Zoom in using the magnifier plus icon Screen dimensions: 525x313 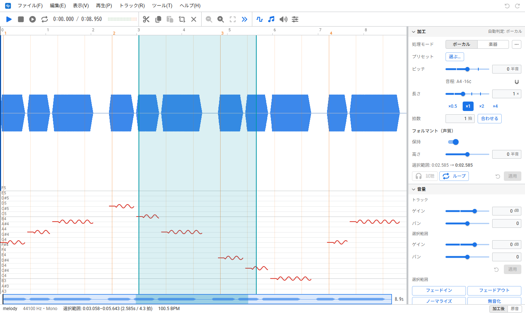click(221, 19)
